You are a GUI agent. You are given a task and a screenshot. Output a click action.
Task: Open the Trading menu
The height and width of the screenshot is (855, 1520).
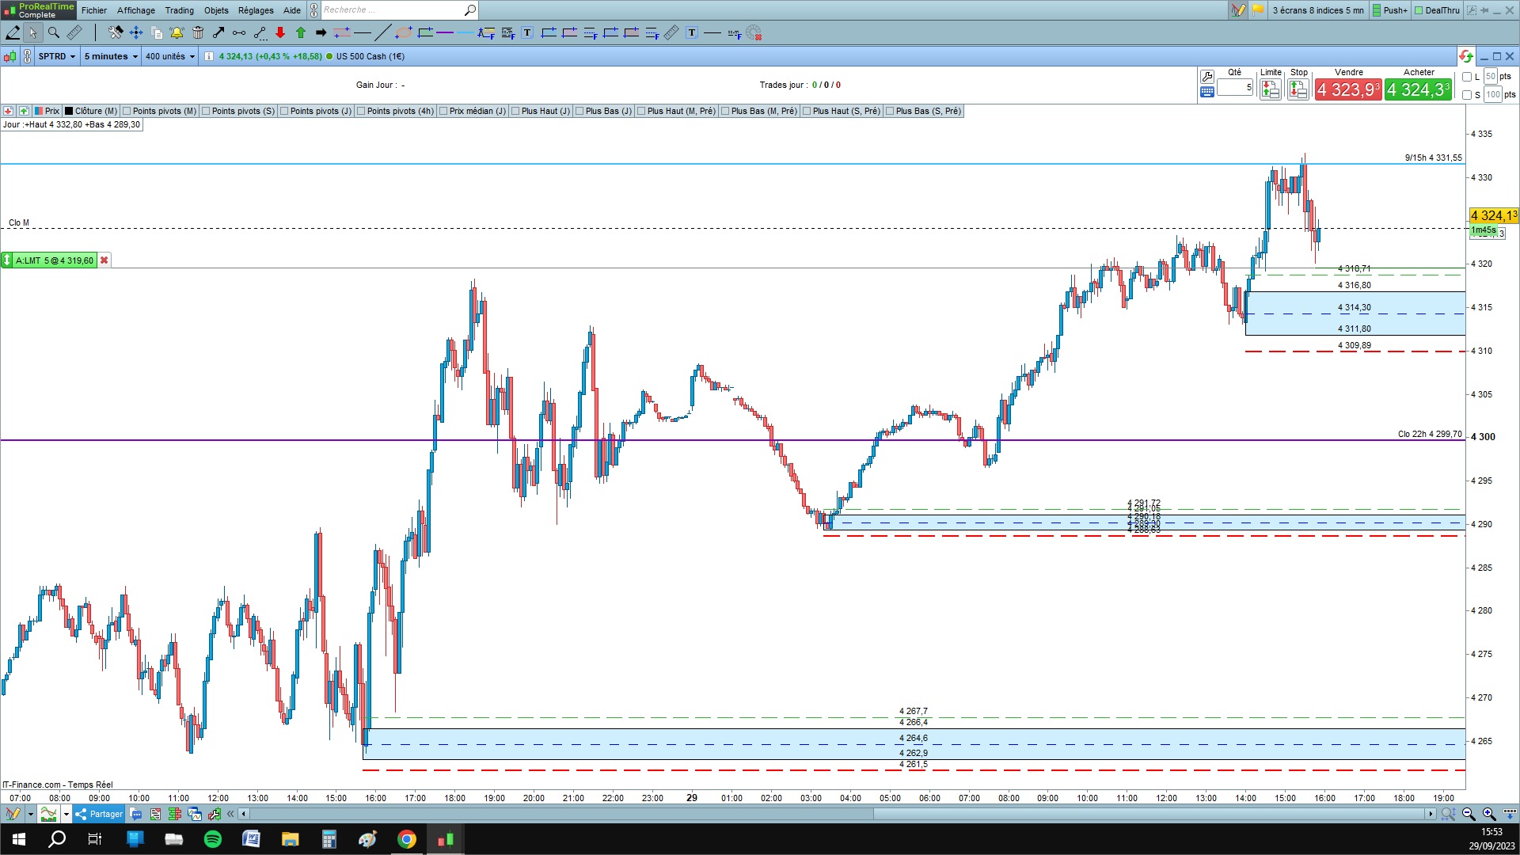pos(179,10)
